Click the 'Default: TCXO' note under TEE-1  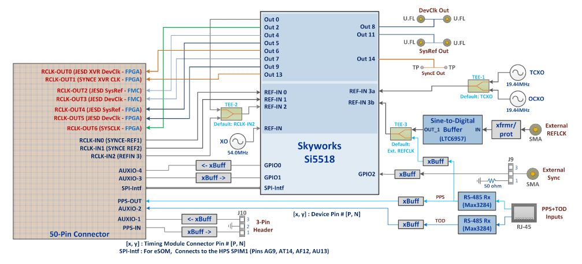476,97
